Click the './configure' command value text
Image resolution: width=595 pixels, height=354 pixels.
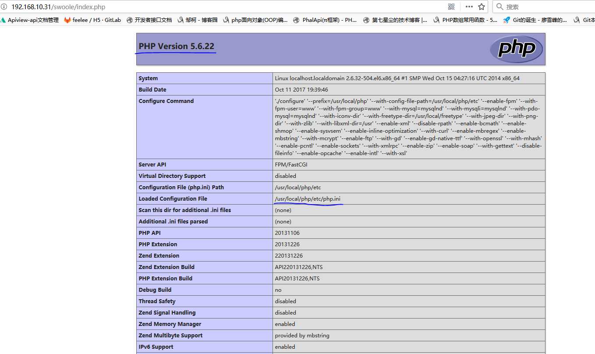click(x=408, y=127)
